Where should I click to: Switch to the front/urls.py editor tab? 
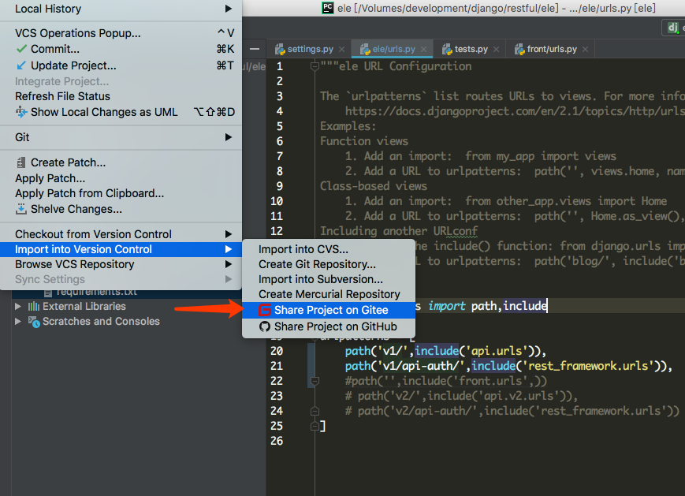pyautogui.click(x=552, y=49)
